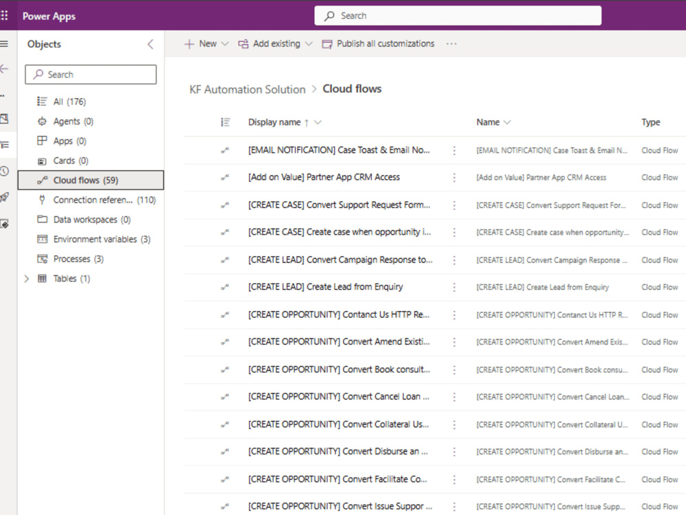Click the top Power Apps search box
Image resolution: width=686 pixels, height=515 pixels.
pos(458,16)
